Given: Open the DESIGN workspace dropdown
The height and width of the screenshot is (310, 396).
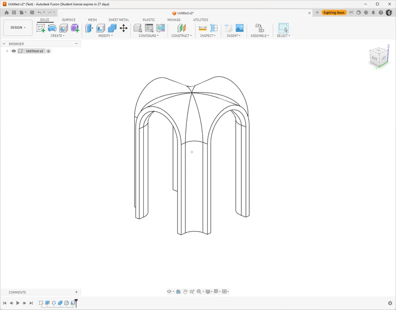Looking at the screenshot, I should pyautogui.click(x=18, y=28).
